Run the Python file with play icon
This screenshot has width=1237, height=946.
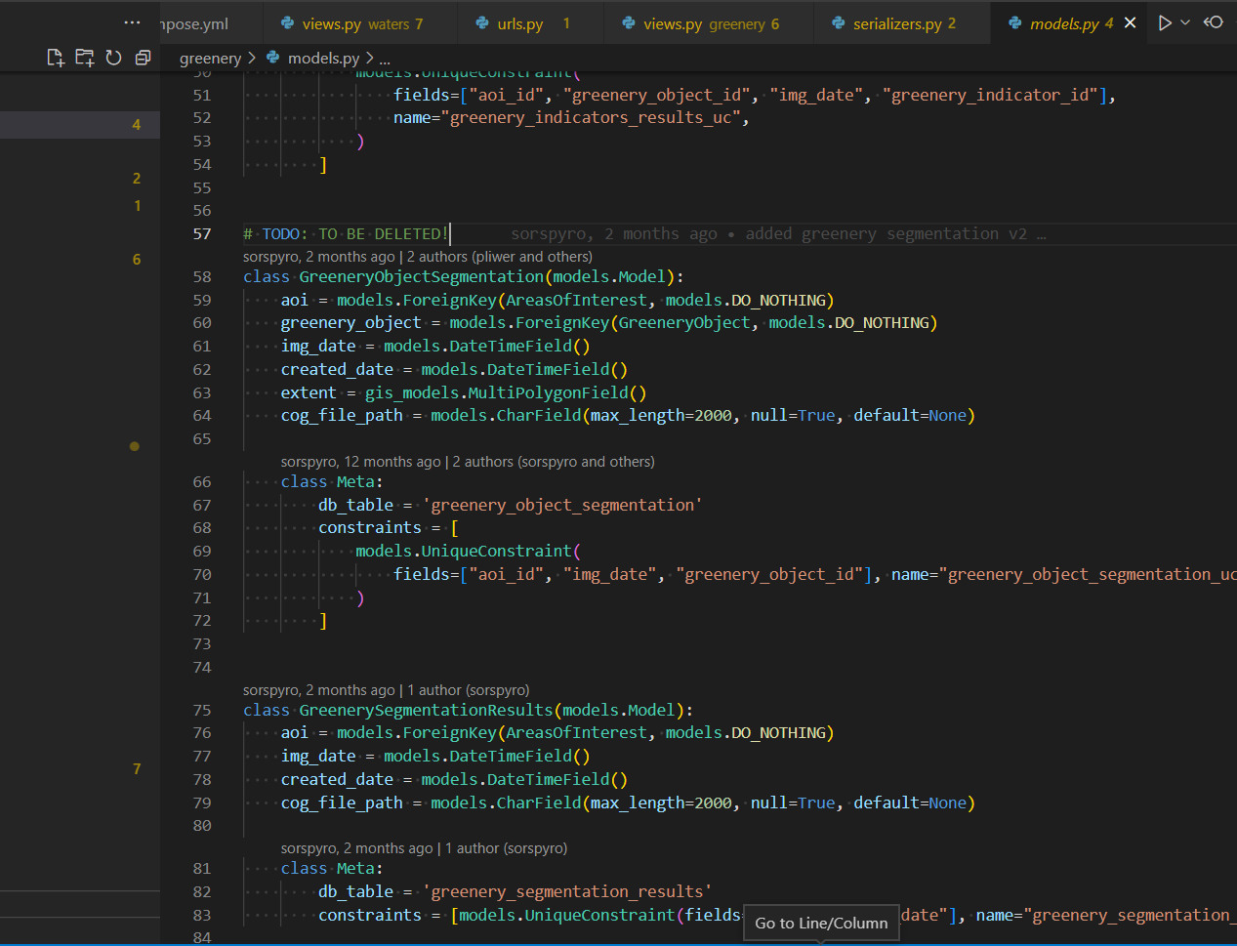[1164, 22]
